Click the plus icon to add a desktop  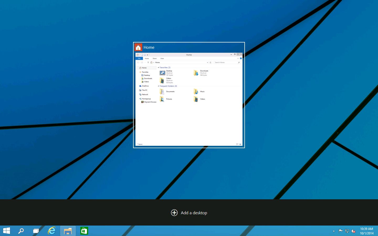[x=174, y=213]
